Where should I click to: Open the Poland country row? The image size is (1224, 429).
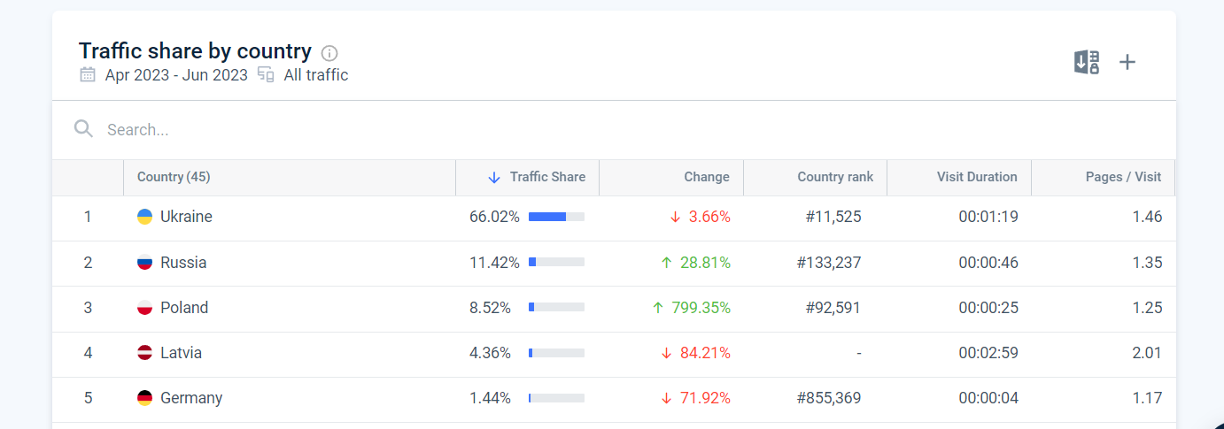coord(184,308)
